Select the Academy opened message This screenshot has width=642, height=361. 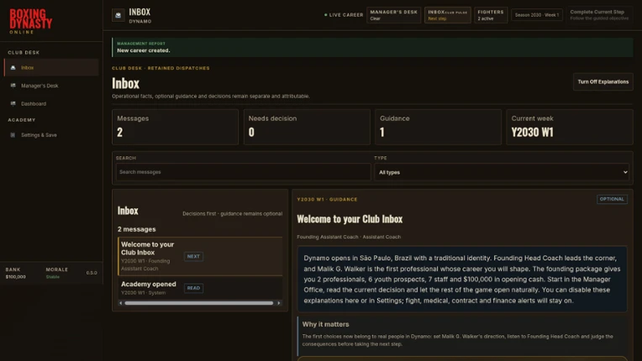(x=200, y=288)
